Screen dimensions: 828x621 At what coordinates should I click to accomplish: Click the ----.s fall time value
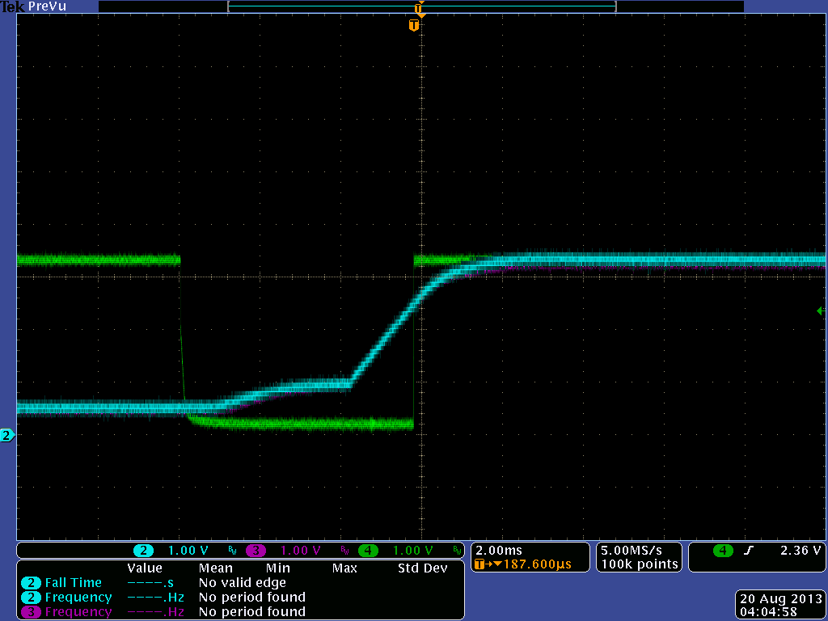tap(151, 583)
